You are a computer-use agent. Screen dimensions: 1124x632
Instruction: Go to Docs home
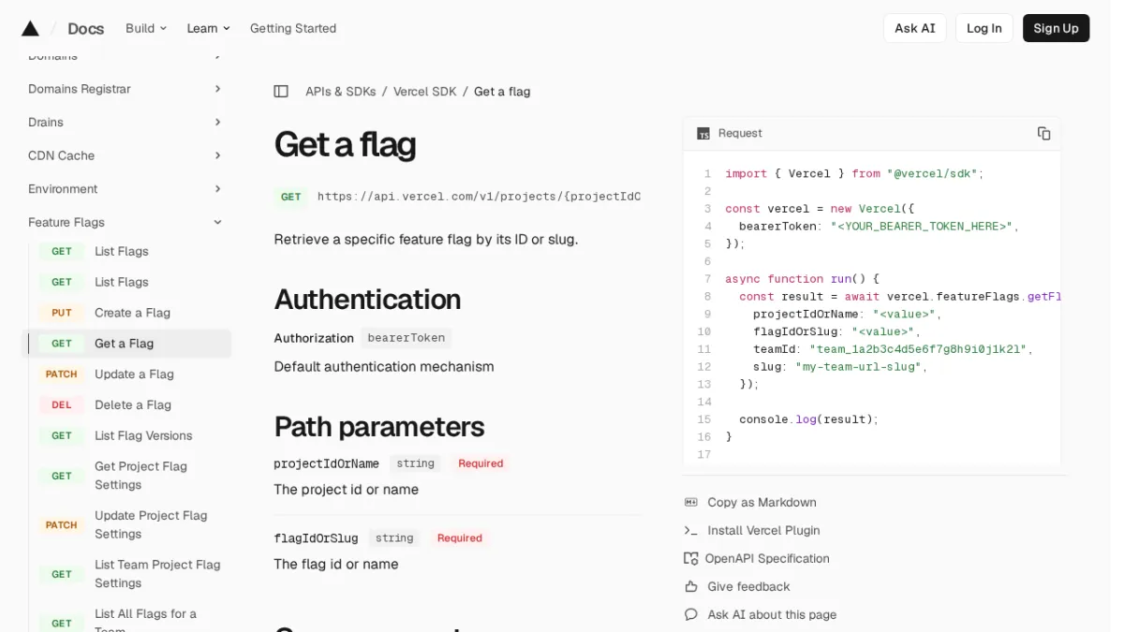click(x=85, y=28)
